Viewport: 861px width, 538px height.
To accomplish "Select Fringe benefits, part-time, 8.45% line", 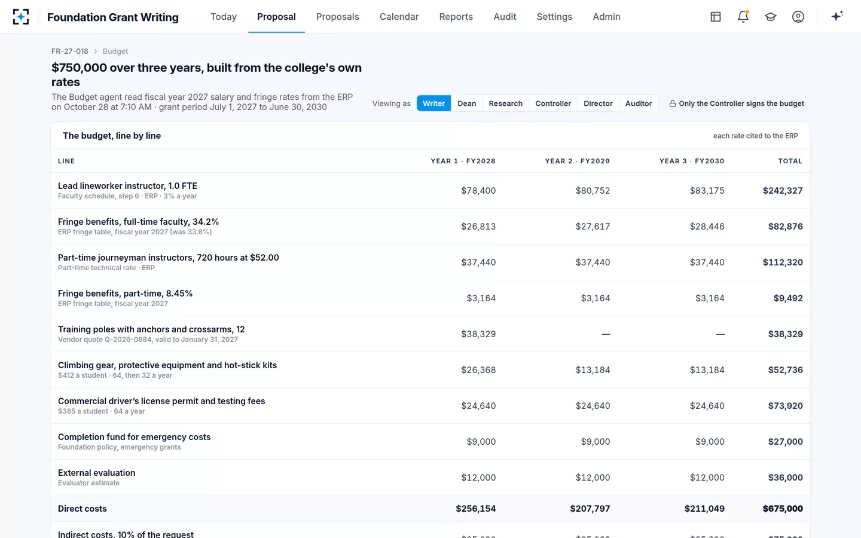I will click(x=430, y=298).
